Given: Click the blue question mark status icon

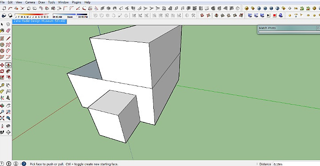Looking at the screenshot, I should coord(24,164).
